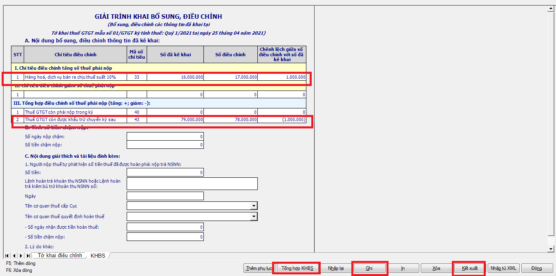
Task: Click empty Chỉ tiêu cell in section II row 1
Action: tap(76, 95)
